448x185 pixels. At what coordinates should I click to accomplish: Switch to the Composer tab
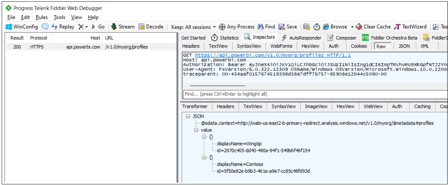(x=342, y=38)
